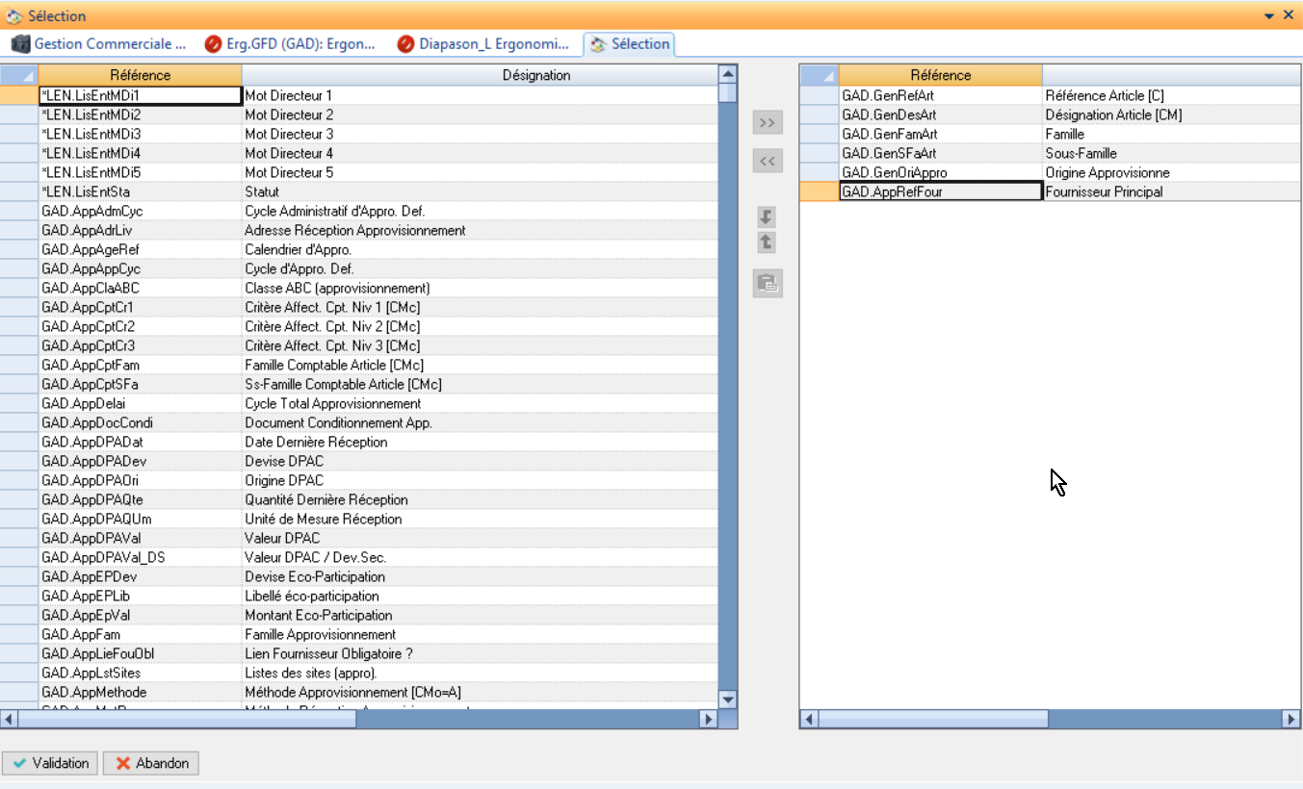Click select-all corner of right grid
Image resolution: width=1303 pixels, height=789 pixels.
819,75
